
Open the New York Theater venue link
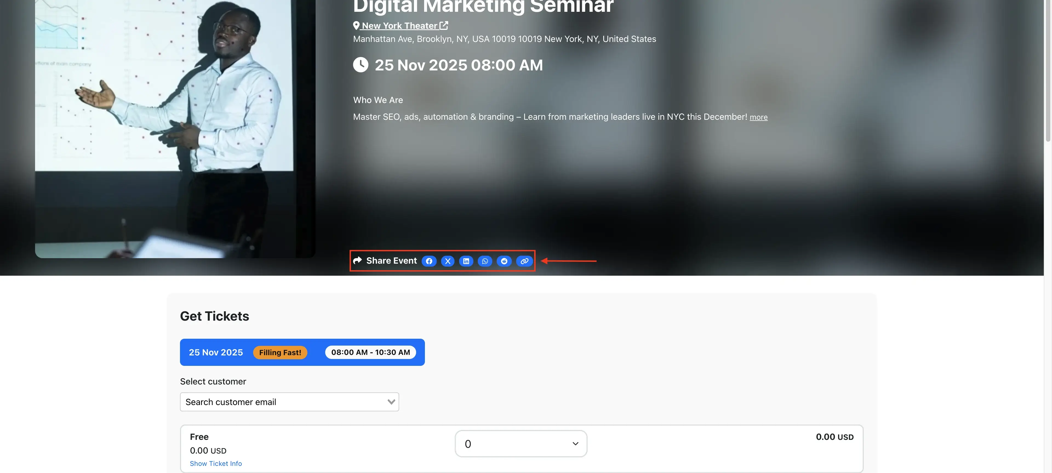coord(399,26)
